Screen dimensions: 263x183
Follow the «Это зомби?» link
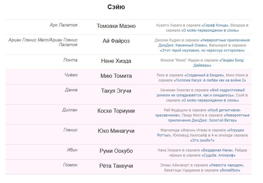202,140
